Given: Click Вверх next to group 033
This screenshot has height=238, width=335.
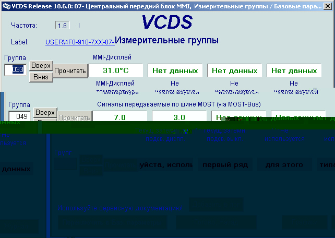Looking at the screenshot, I should 41,65.
